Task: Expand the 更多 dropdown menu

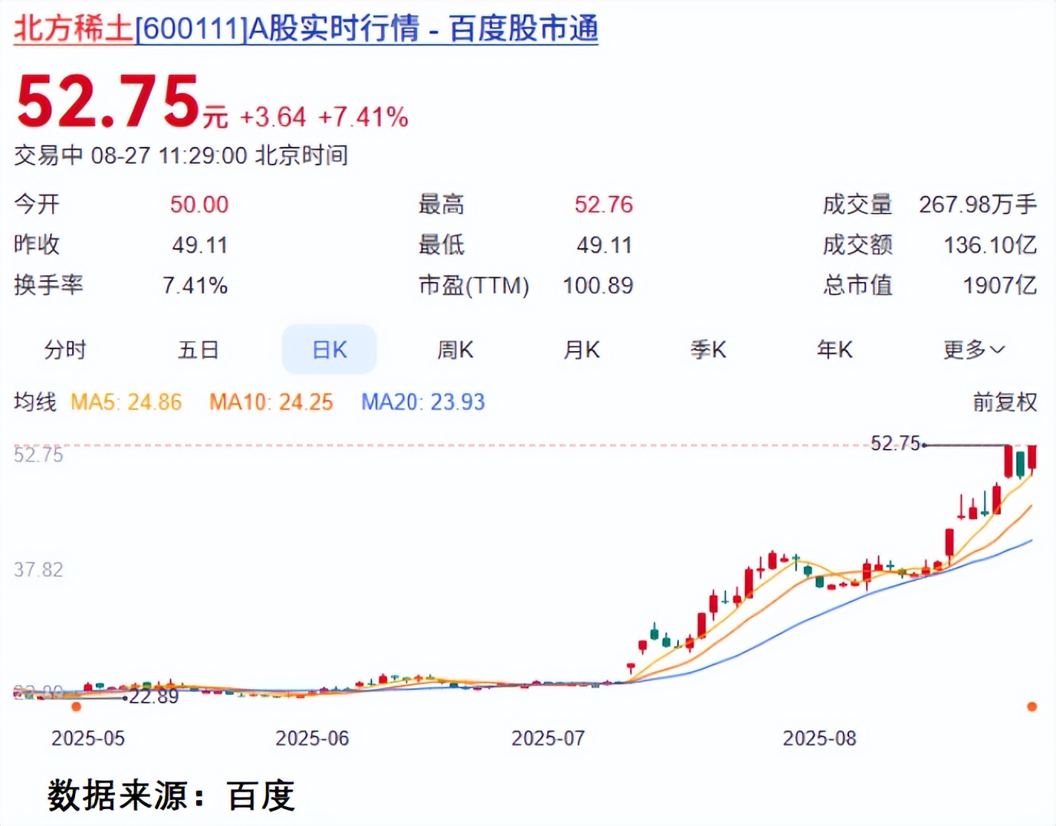Action: click(973, 350)
